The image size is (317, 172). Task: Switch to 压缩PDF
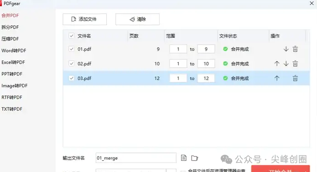pyautogui.click(x=10, y=39)
